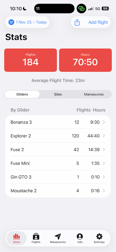Viewport: 116px width, 252px height.
Task: Tap Add flight button
Action: pos(98,22)
